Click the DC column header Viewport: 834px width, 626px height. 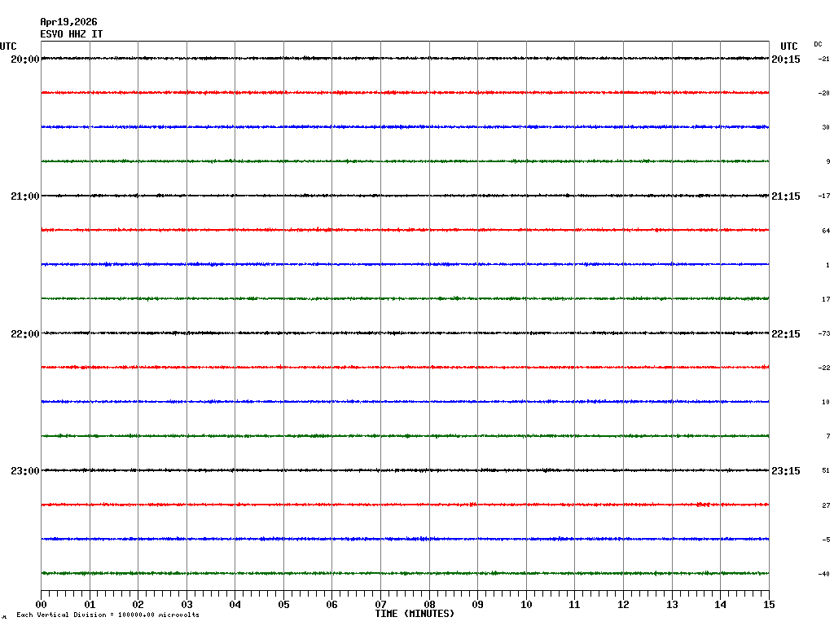[818, 44]
